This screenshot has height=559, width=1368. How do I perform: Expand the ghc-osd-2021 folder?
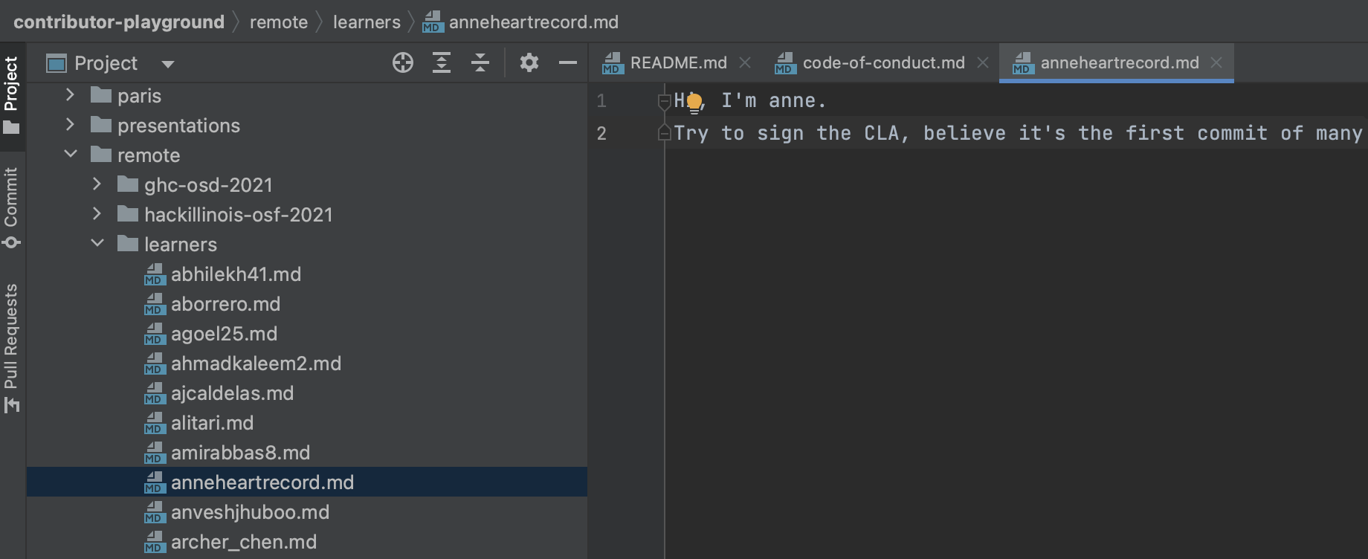pos(97,184)
